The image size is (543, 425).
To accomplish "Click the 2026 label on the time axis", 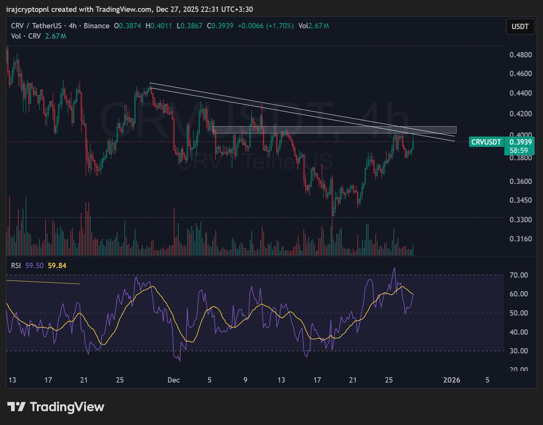I will [x=452, y=380].
